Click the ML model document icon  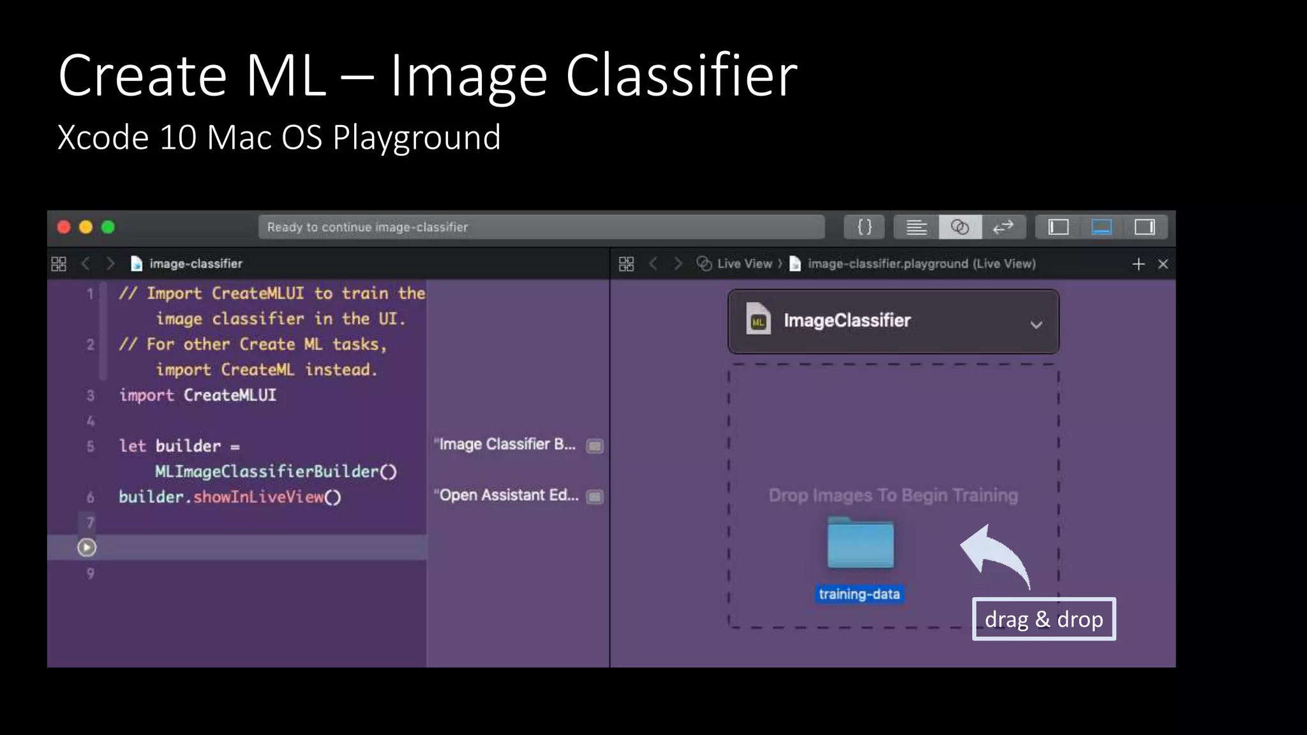point(758,318)
